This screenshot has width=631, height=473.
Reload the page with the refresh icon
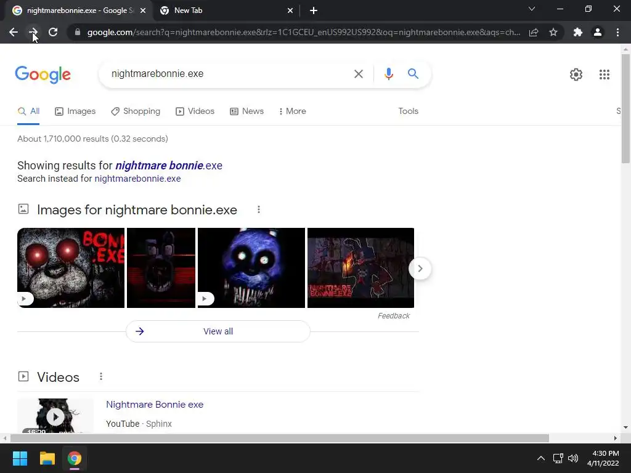coord(53,32)
